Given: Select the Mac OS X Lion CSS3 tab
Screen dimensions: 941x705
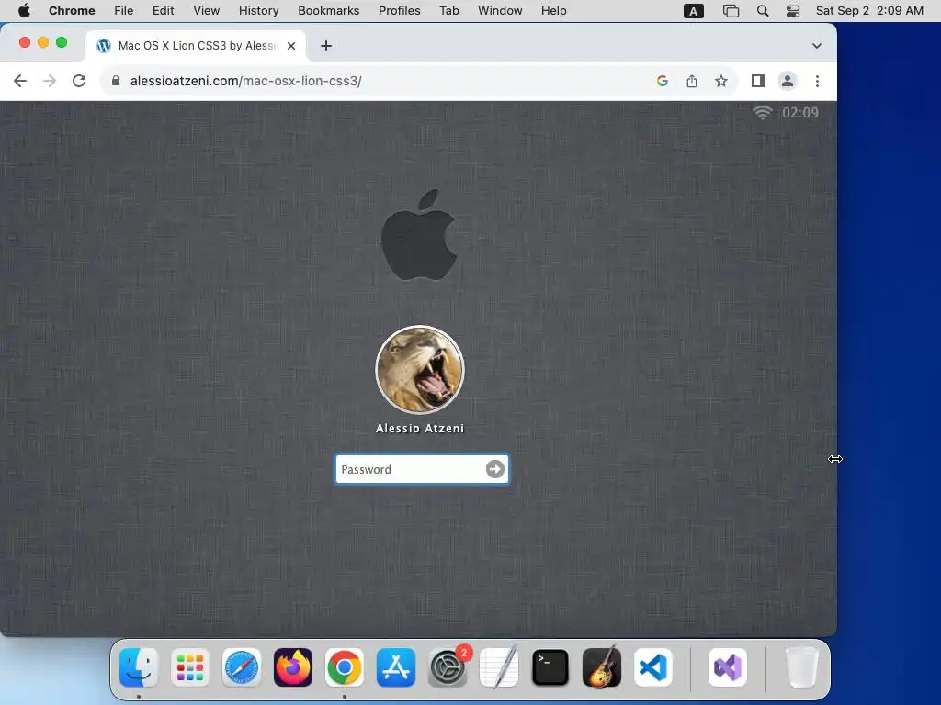Looking at the screenshot, I should (195, 46).
